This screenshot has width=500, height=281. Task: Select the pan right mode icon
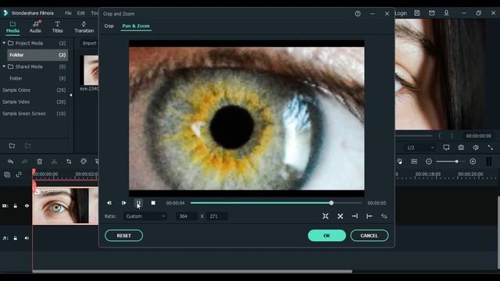[355, 216]
